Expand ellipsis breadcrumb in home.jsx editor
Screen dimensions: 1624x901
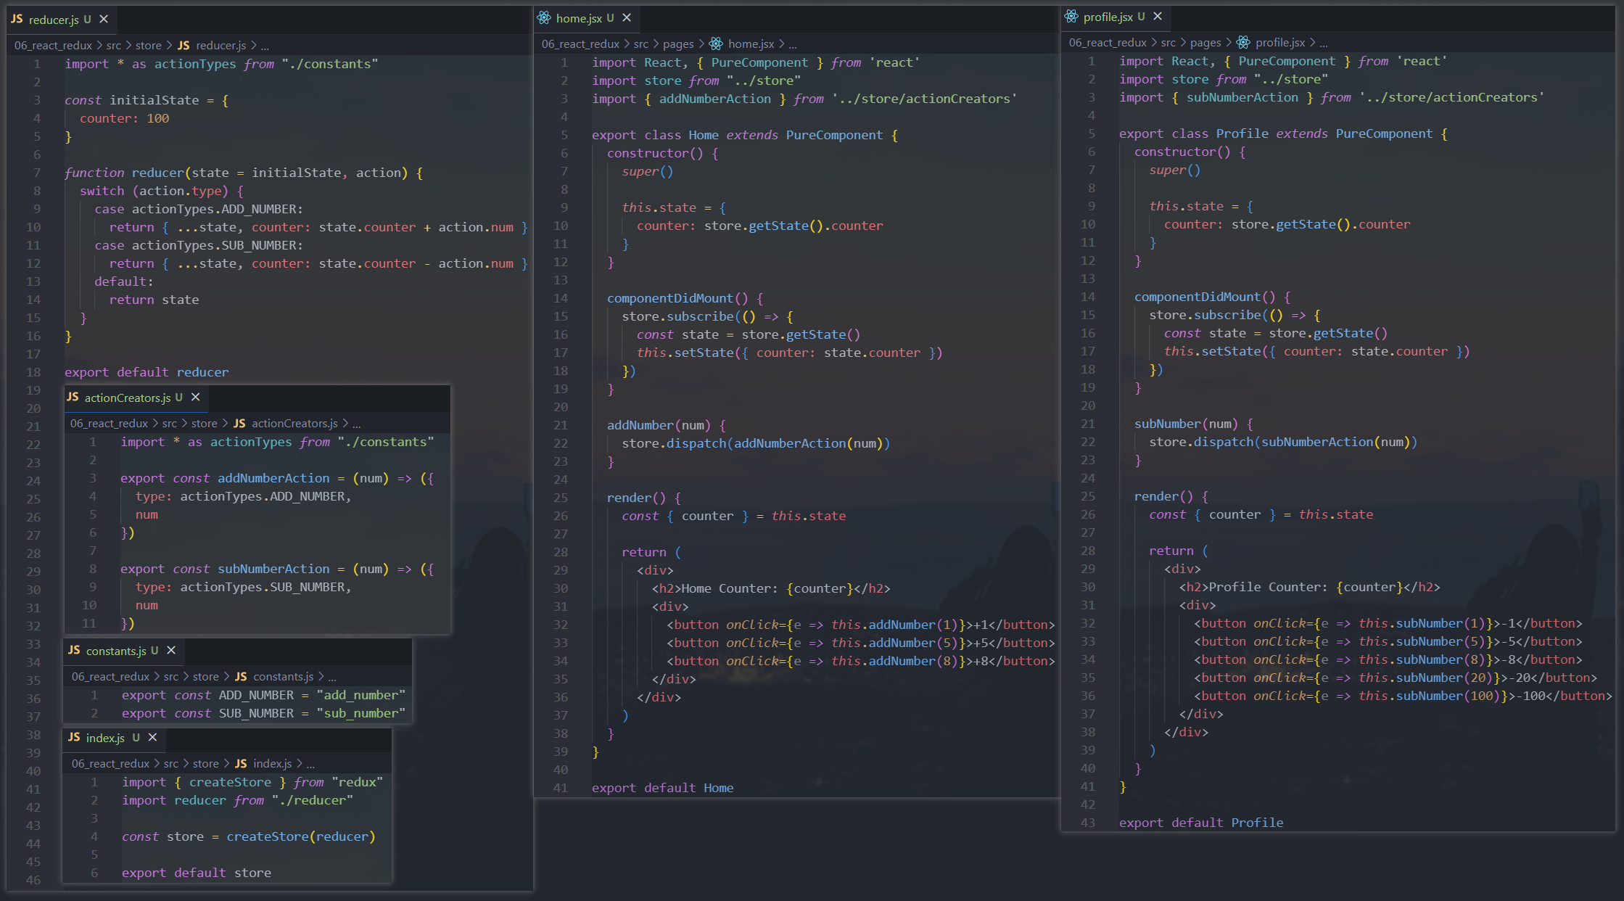pos(793,44)
